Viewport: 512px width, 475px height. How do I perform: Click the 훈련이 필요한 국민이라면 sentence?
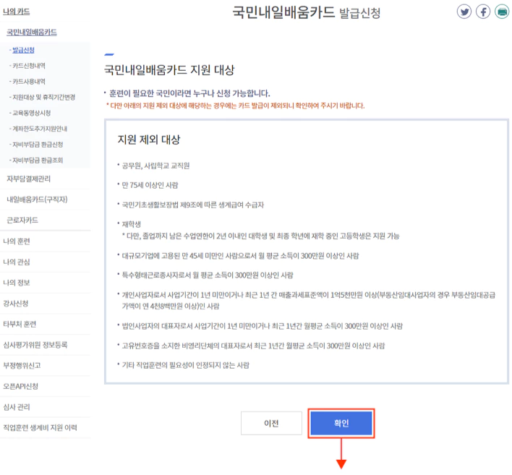[x=189, y=93]
